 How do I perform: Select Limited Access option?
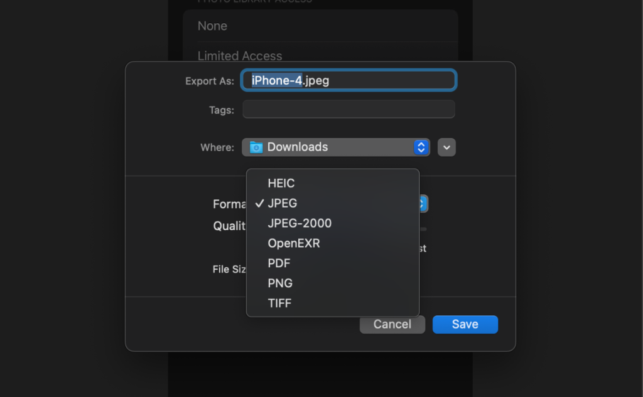pyautogui.click(x=239, y=56)
